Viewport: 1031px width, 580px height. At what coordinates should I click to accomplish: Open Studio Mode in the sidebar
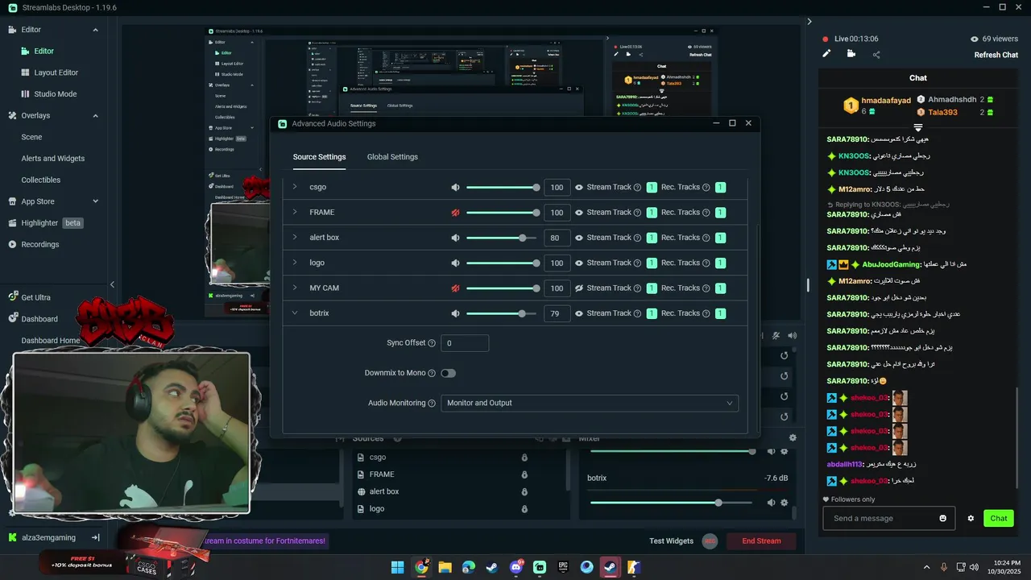pyautogui.click(x=56, y=94)
